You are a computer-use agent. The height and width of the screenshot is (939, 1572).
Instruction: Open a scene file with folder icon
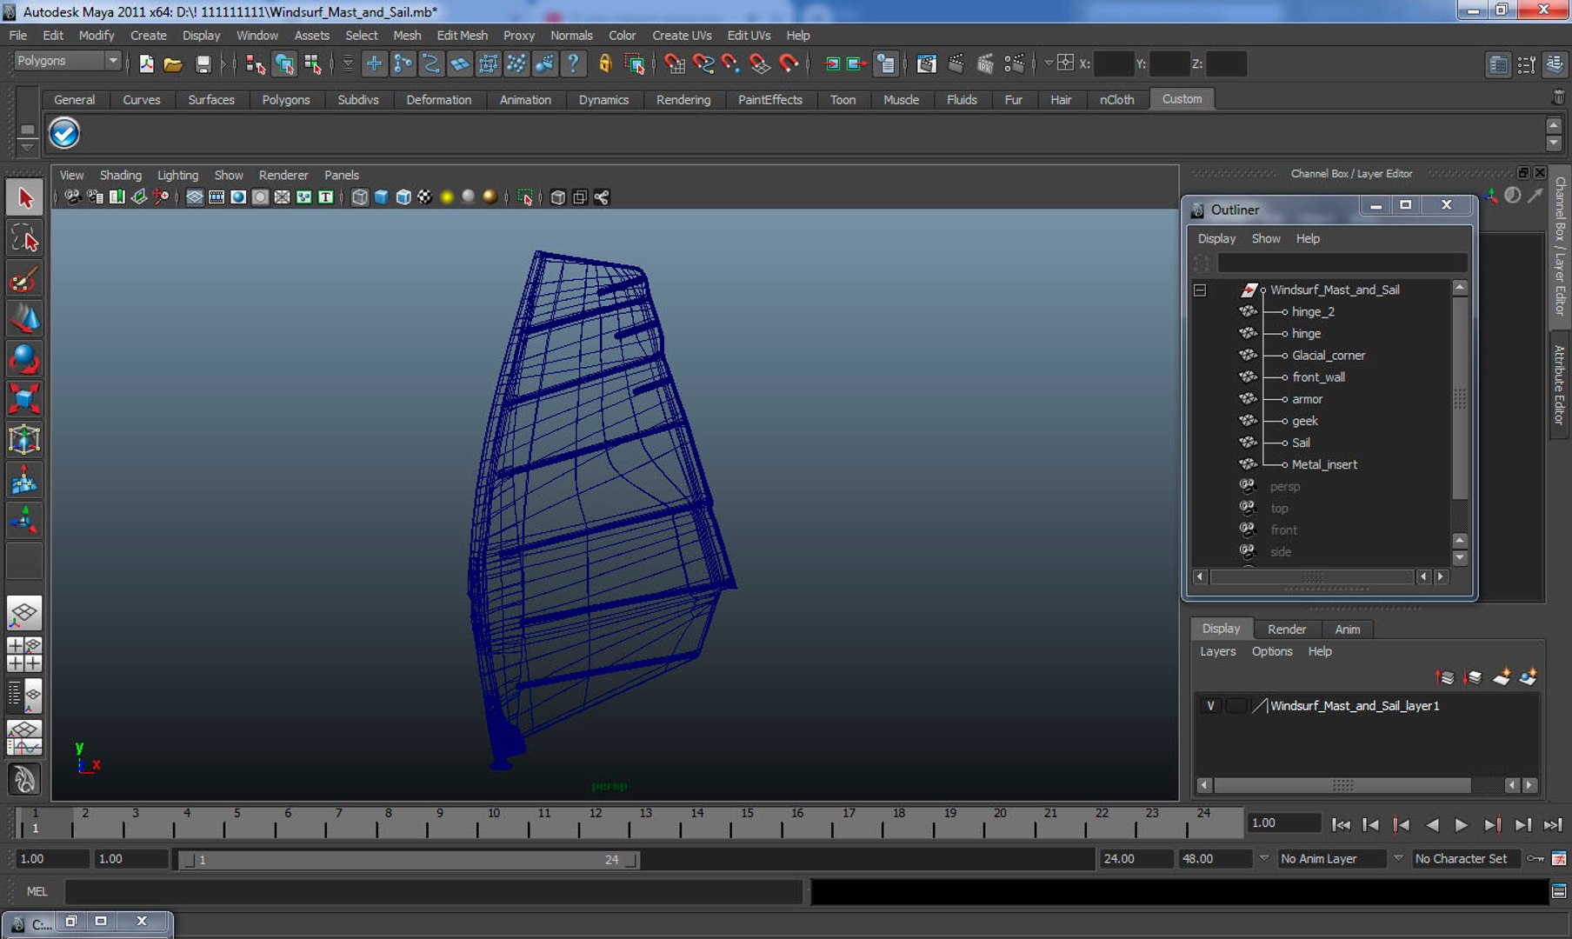[173, 63]
